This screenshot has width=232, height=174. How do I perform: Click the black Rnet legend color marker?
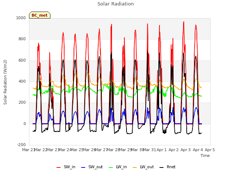coord(162,167)
